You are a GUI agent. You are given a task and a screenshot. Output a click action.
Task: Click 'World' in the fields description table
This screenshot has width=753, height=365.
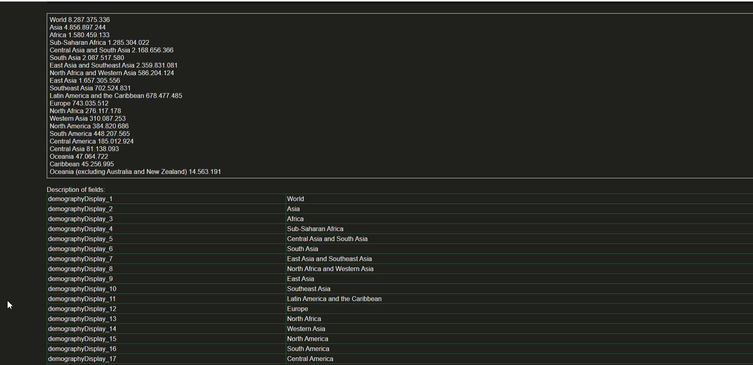tap(520, 199)
